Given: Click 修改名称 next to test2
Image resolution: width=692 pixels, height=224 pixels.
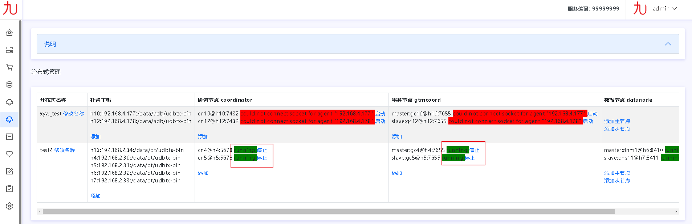Looking at the screenshot, I should (65, 150).
